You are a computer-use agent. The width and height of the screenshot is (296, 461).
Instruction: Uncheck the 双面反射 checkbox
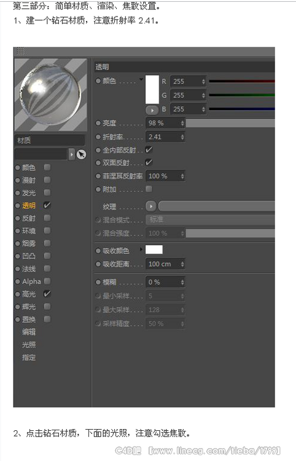(x=149, y=162)
